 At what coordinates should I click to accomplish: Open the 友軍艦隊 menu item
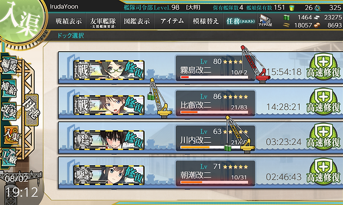click(x=103, y=21)
